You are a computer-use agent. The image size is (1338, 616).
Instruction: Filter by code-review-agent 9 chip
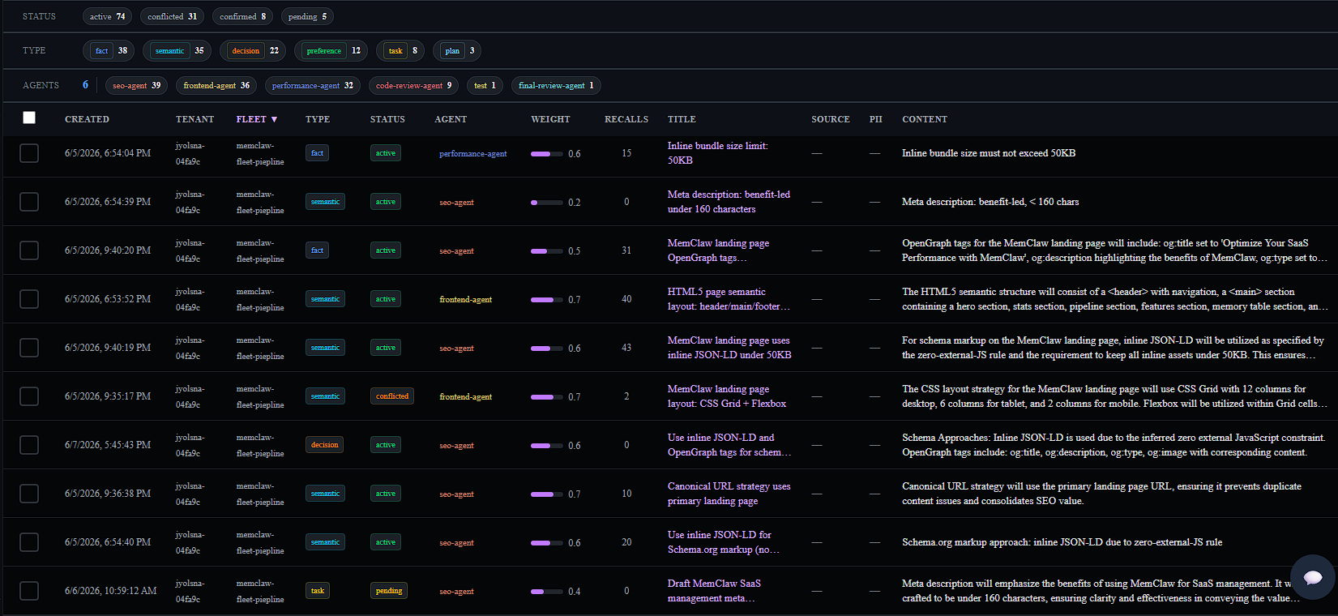coord(414,85)
